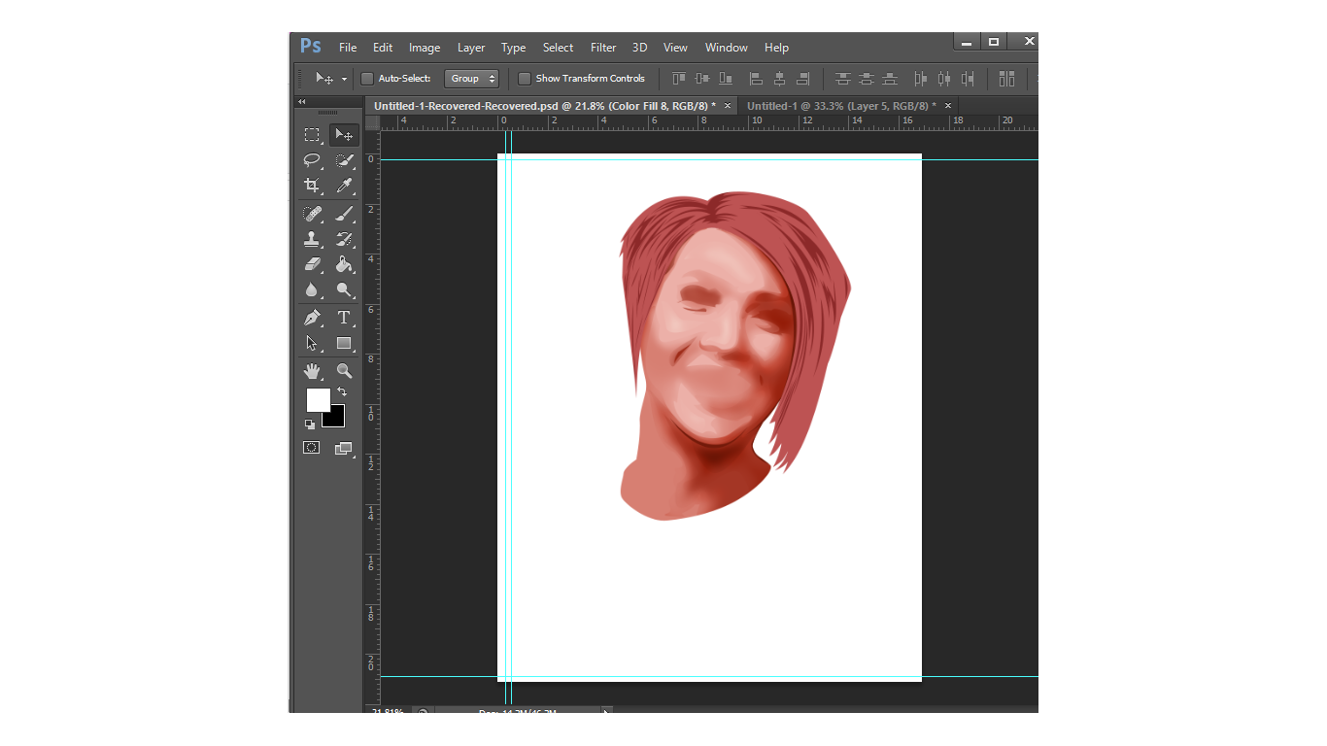This screenshot has height=746, width=1327.
Task: Open the Help menu
Action: (x=776, y=48)
